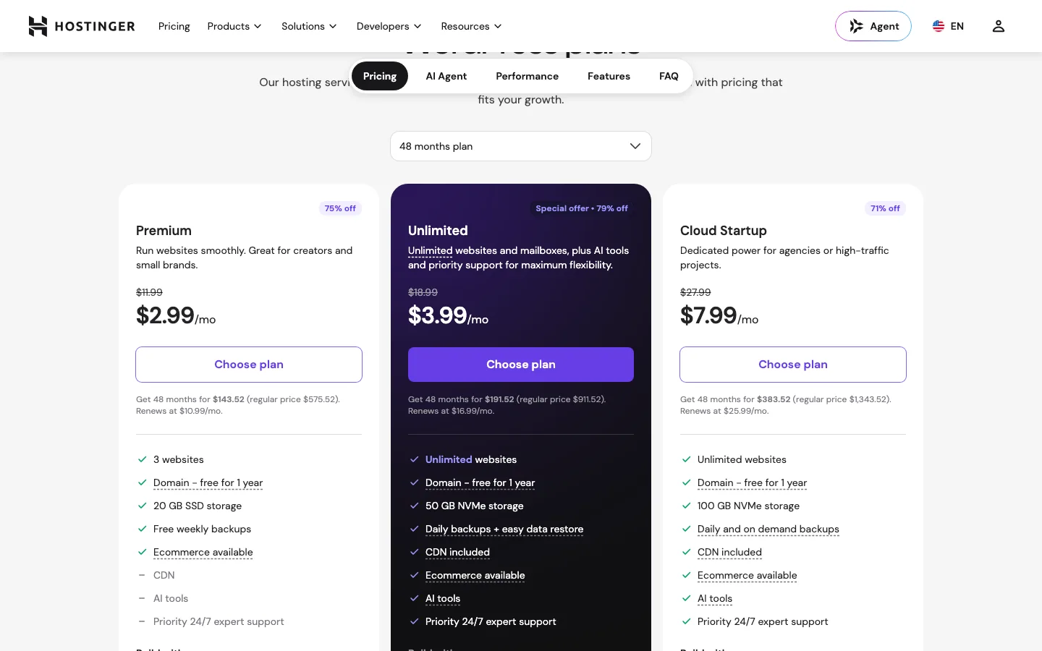Click the Special offer 79% off badge

click(582, 208)
